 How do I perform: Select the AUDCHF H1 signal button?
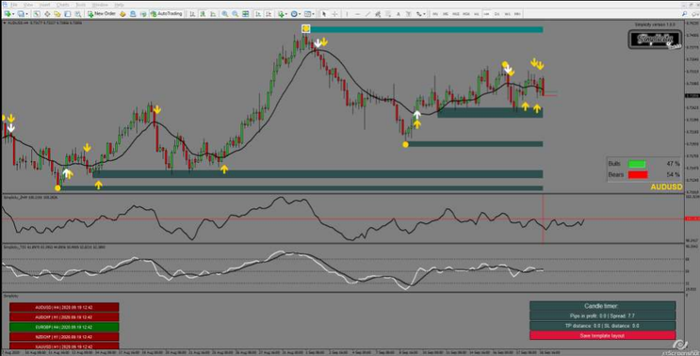64,317
